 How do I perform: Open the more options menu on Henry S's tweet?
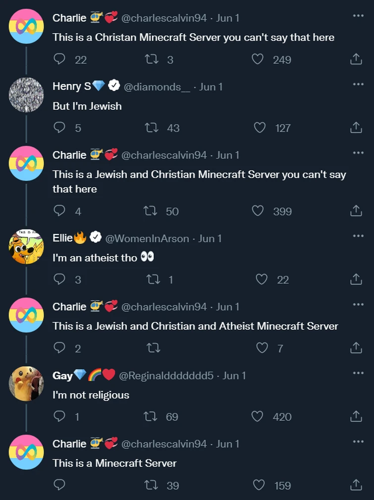[359, 85]
